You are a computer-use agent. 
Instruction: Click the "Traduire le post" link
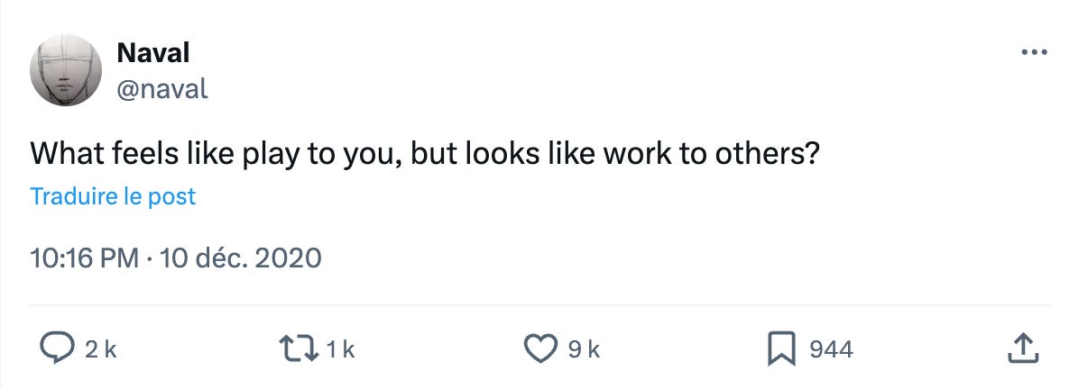[113, 196]
